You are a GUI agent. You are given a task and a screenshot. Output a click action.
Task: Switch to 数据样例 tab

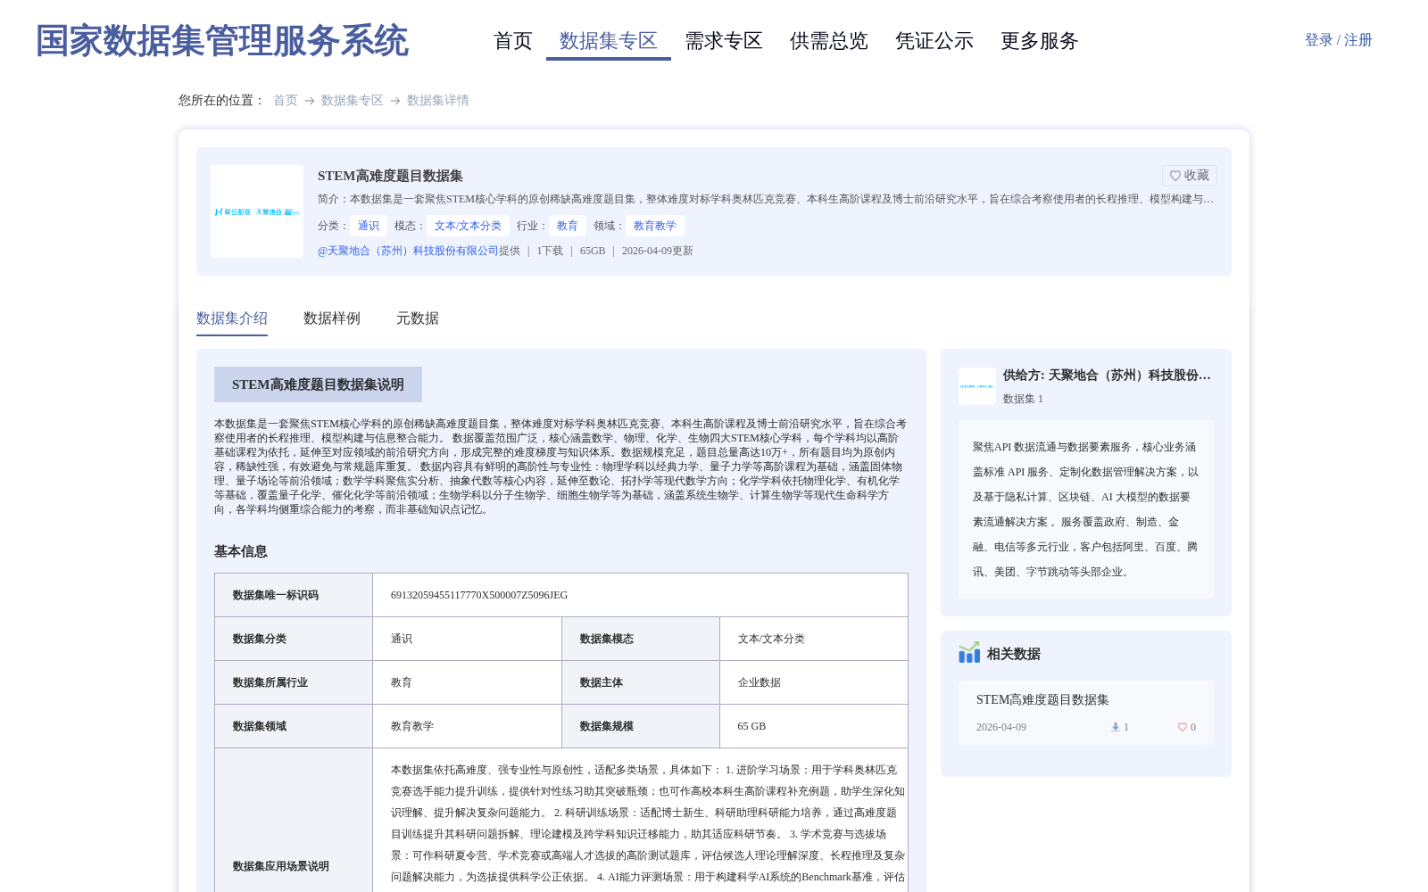pyautogui.click(x=332, y=318)
